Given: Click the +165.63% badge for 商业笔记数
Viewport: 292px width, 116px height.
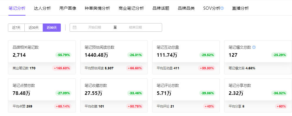Looking at the screenshot, I should coord(62,68).
